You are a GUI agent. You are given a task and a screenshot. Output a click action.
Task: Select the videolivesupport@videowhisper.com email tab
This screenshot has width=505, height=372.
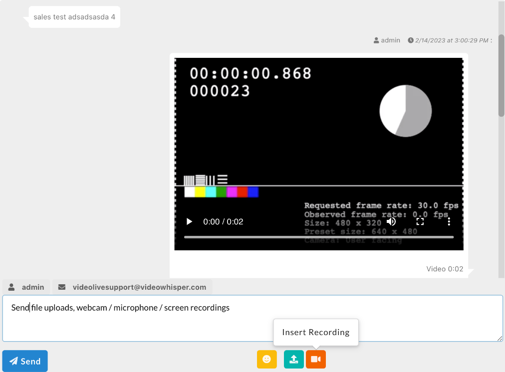point(132,287)
